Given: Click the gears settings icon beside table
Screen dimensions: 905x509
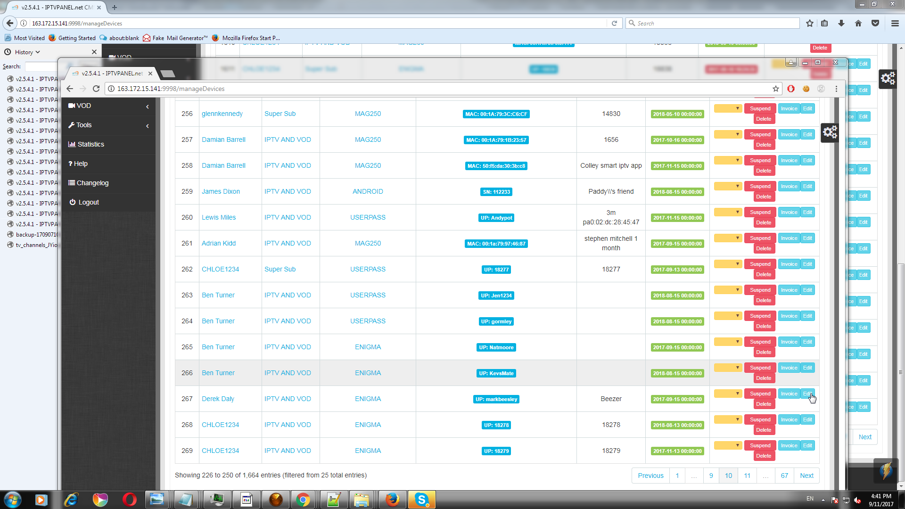Looking at the screenshot, I should pyautogui.click(x=830, y=132).
